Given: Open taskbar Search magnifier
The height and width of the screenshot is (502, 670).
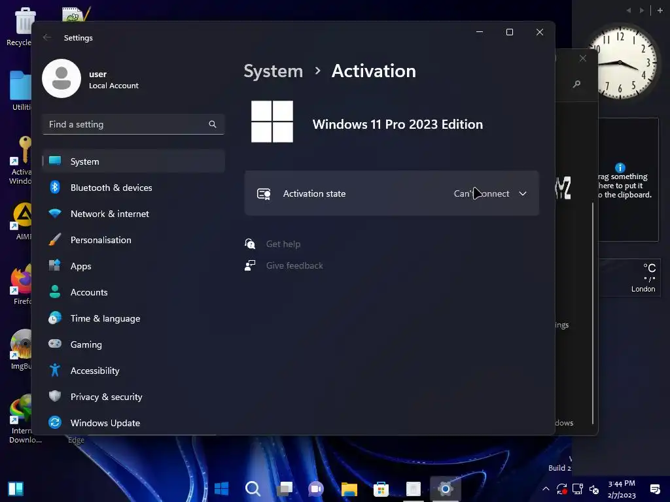Looking at the screenshot, I should tap(253, 488).
